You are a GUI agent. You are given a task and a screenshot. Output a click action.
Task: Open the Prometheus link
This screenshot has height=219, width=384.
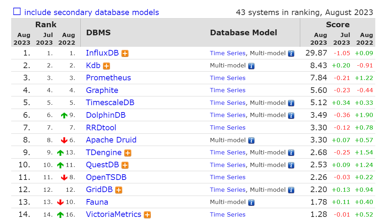[109, 78]
